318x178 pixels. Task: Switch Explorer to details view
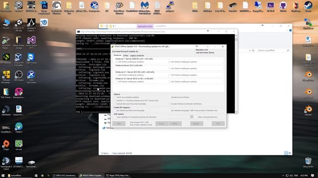286,153
